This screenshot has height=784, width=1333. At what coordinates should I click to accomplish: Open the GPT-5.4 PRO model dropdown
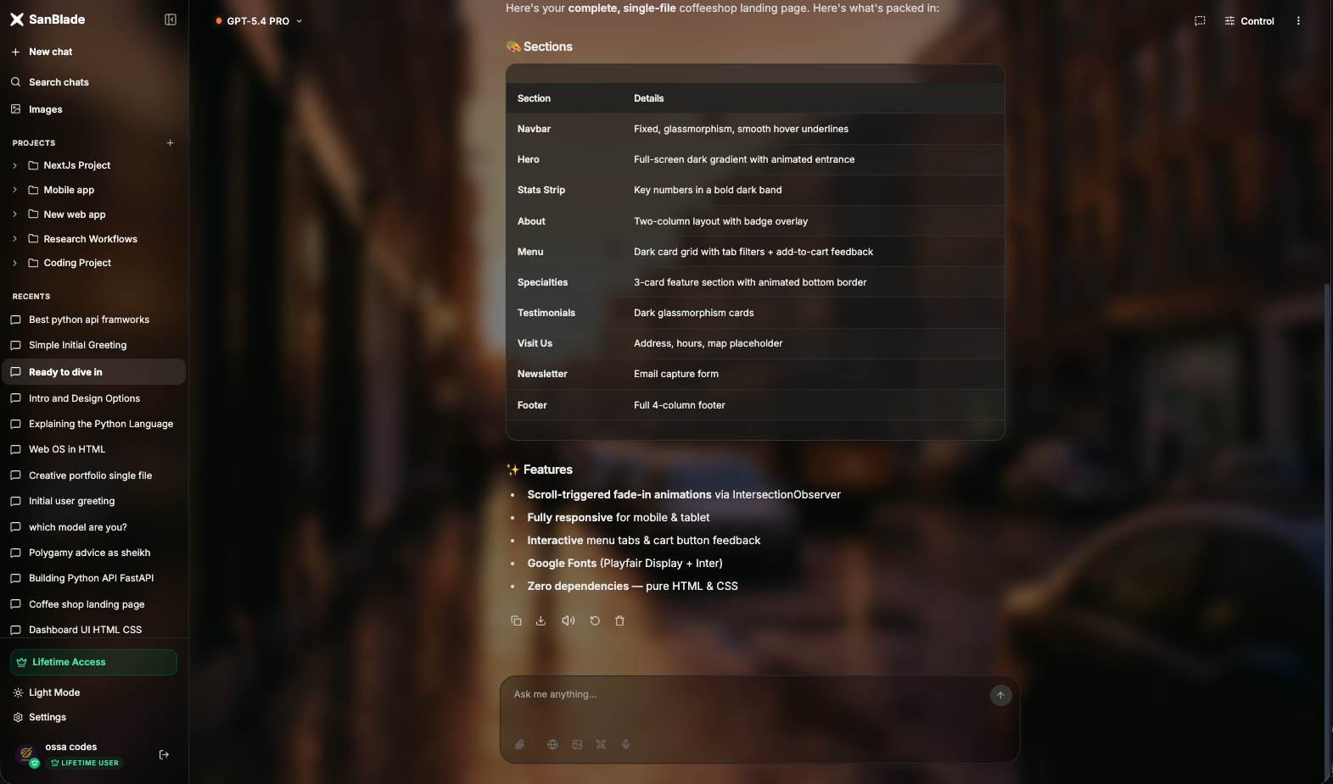259,21
